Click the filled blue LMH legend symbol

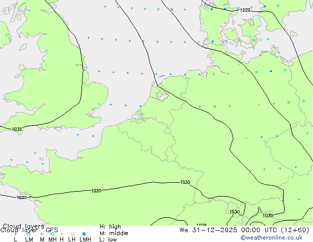[x=84, y=234]
